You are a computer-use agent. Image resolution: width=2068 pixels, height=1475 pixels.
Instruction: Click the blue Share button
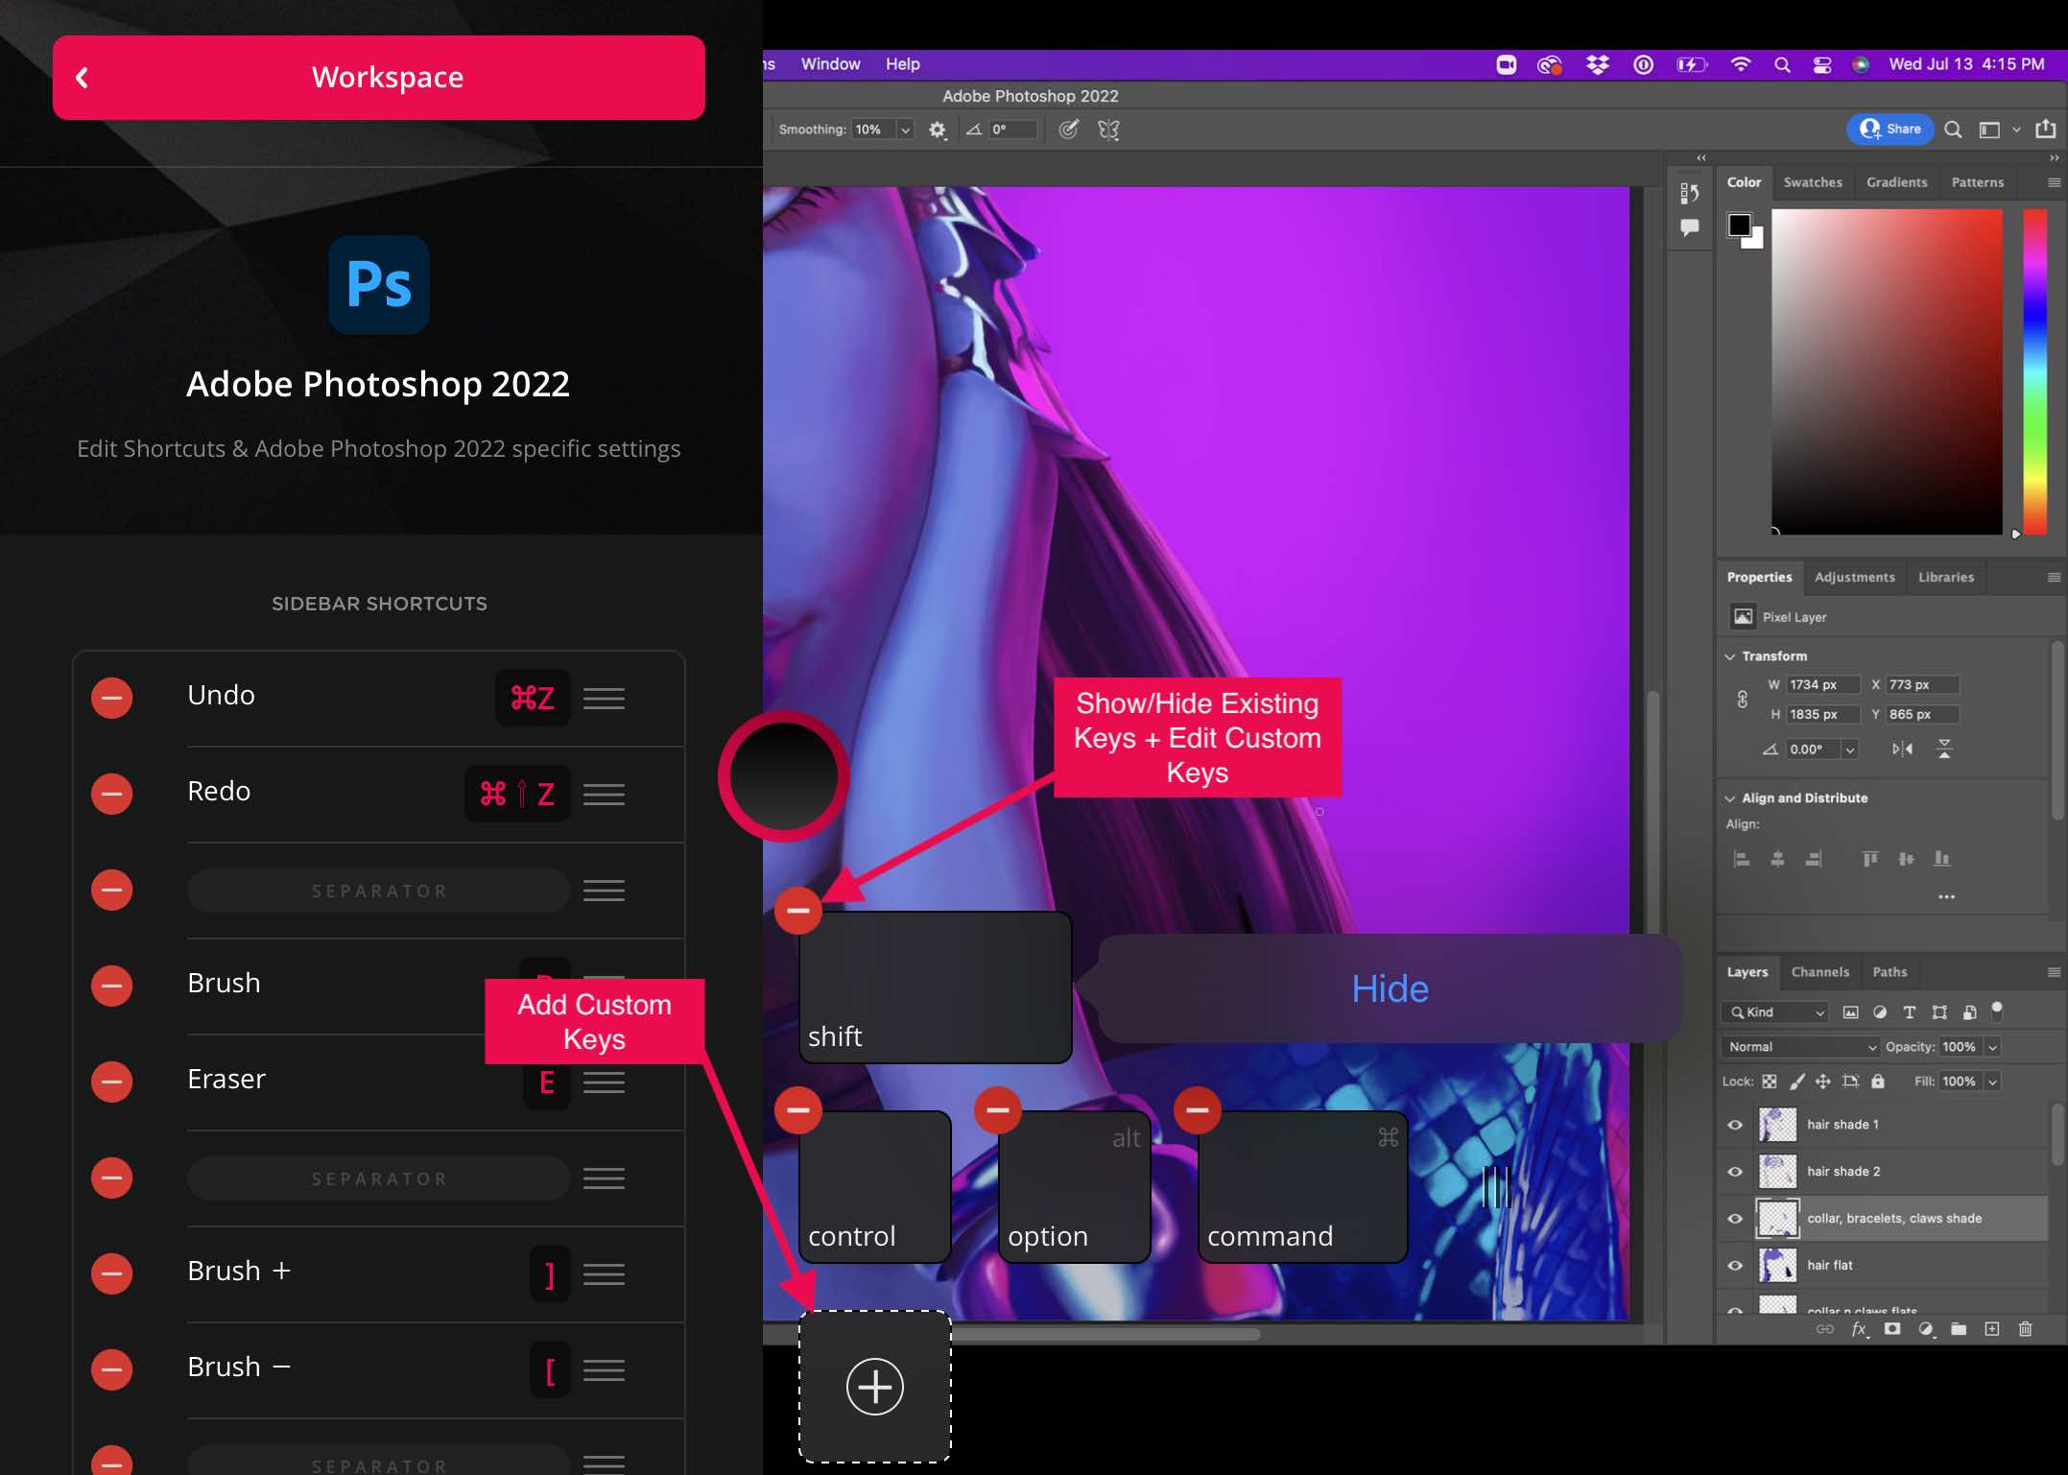click(1890, 129)
